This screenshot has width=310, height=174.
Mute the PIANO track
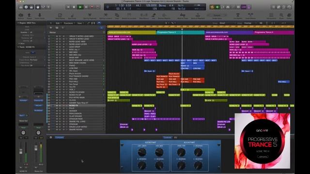tap(57, 66)
